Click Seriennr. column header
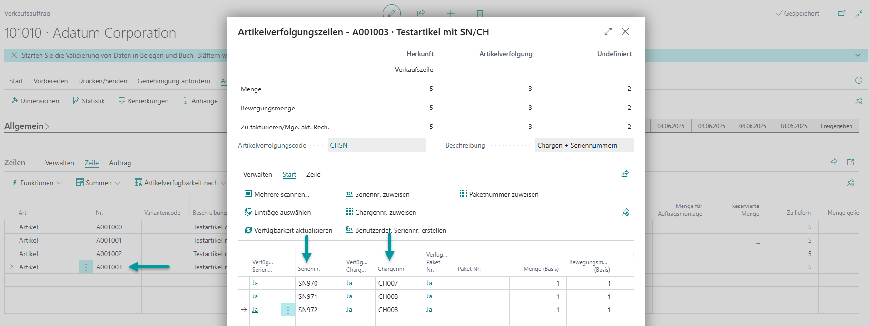Viewport: 870px width, 326px height. point(309,269)
